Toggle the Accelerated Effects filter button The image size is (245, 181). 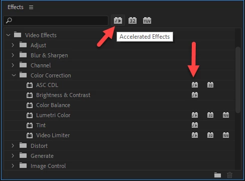118,21
